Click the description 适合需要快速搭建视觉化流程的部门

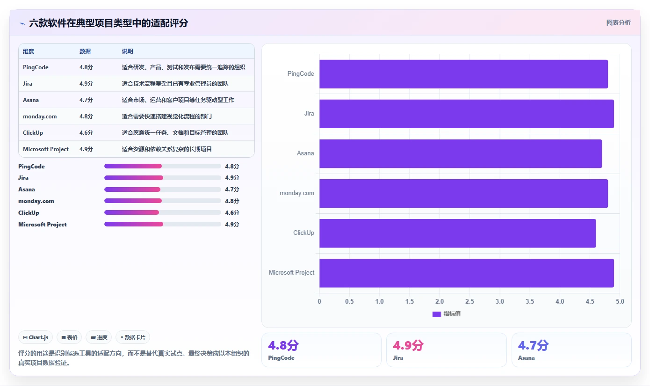(167, 117)
